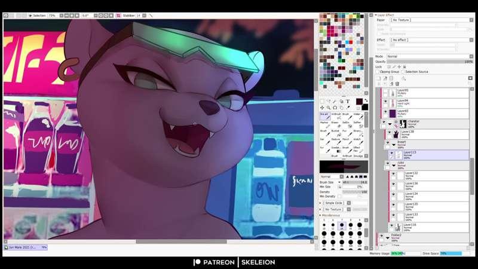Collapse the color folder in layers

click(394, 165)
